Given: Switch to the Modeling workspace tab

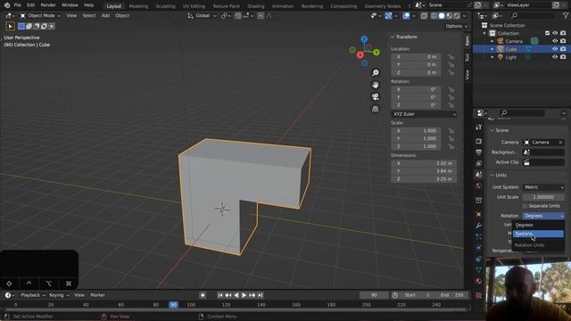Looking at the screenshot, I should click(x=138, y=6).
